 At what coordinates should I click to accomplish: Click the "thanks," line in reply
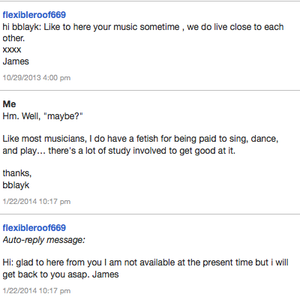(17, 173)
